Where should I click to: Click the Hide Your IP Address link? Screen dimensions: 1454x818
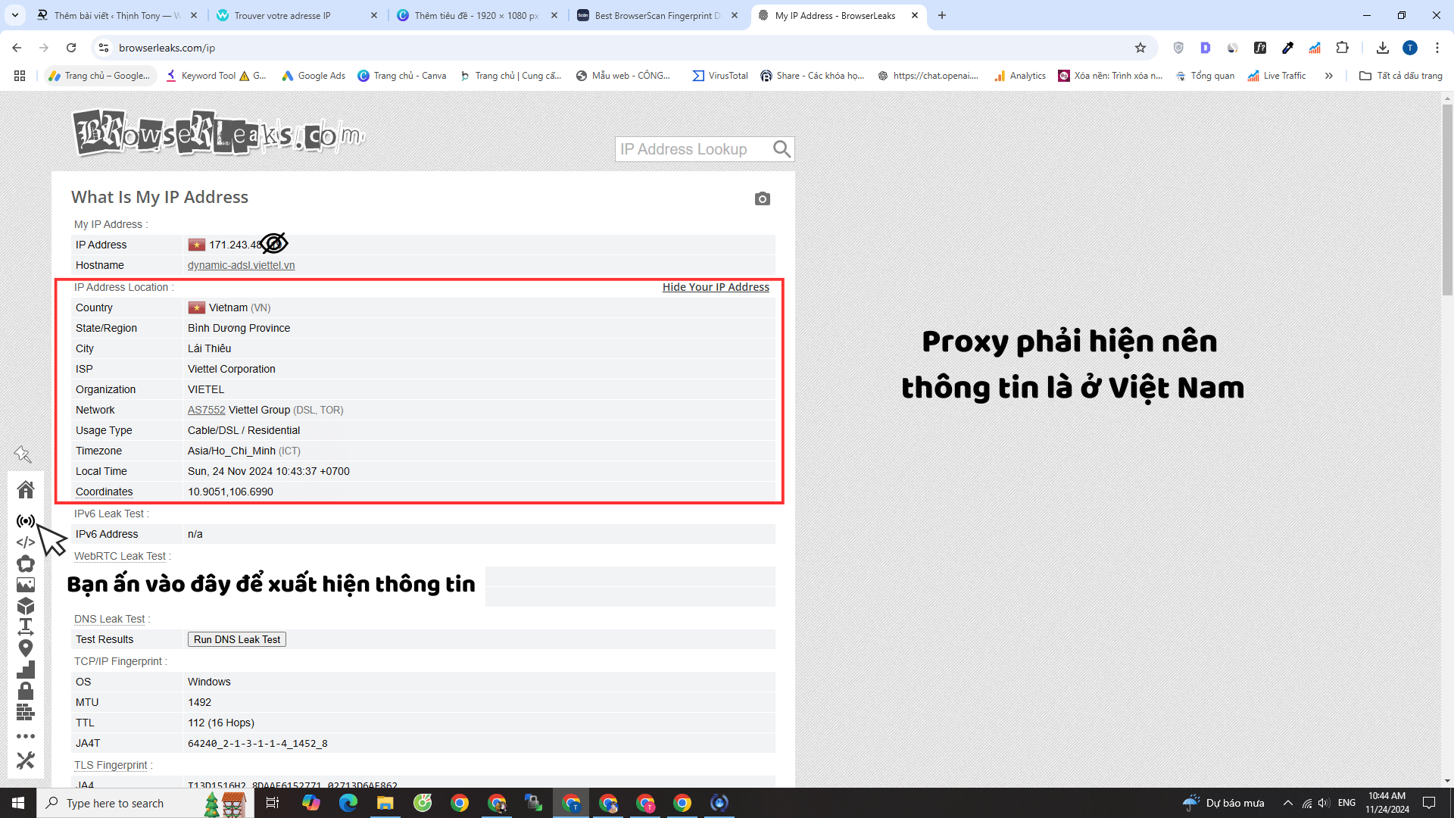[x=716, y=287]
